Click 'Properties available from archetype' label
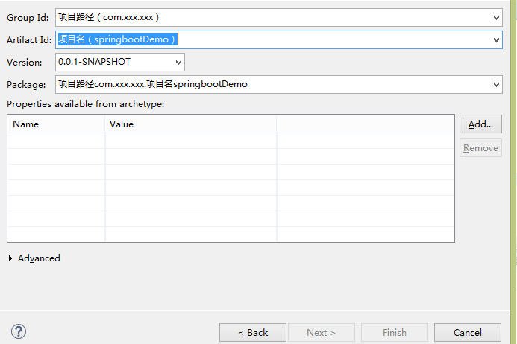 tap(85, 104)
